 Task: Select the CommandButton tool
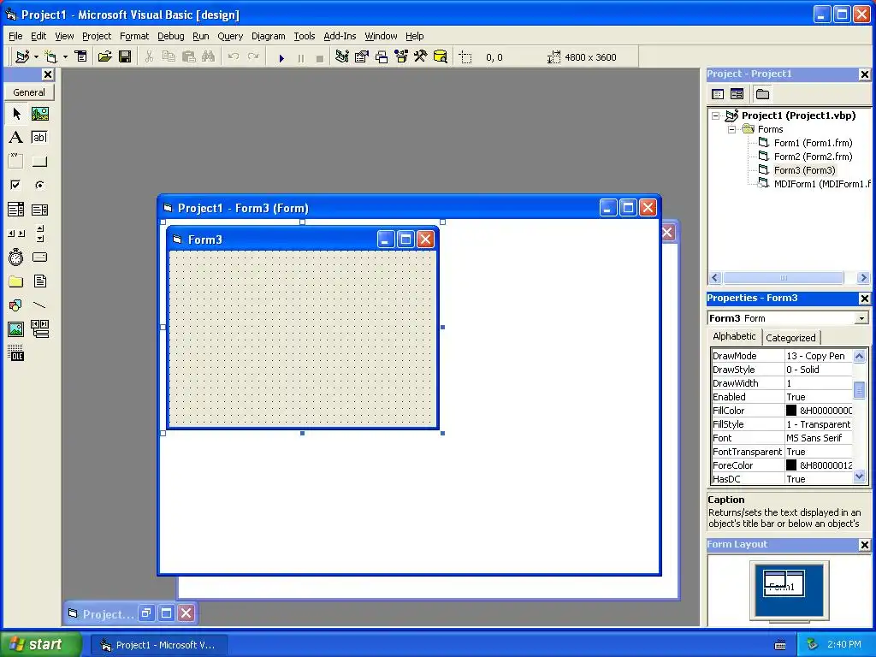coord(39,162)
